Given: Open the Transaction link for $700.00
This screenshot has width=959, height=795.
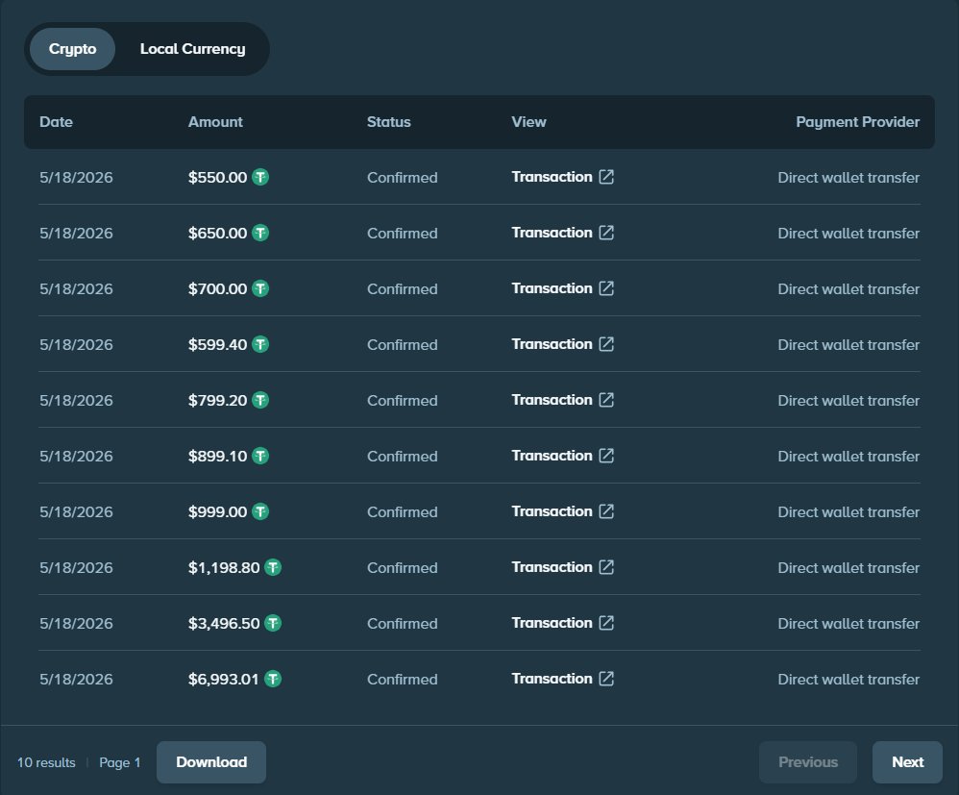Looking at the screenshot, I should click(552, 288).
